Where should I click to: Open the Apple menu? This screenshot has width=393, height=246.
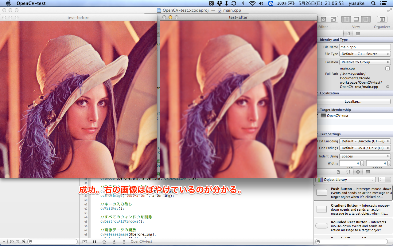click(8, 3)
